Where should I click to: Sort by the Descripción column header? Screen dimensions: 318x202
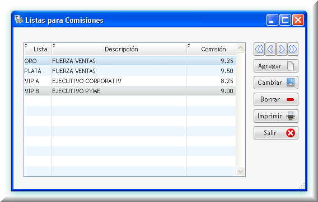point(119,49)
